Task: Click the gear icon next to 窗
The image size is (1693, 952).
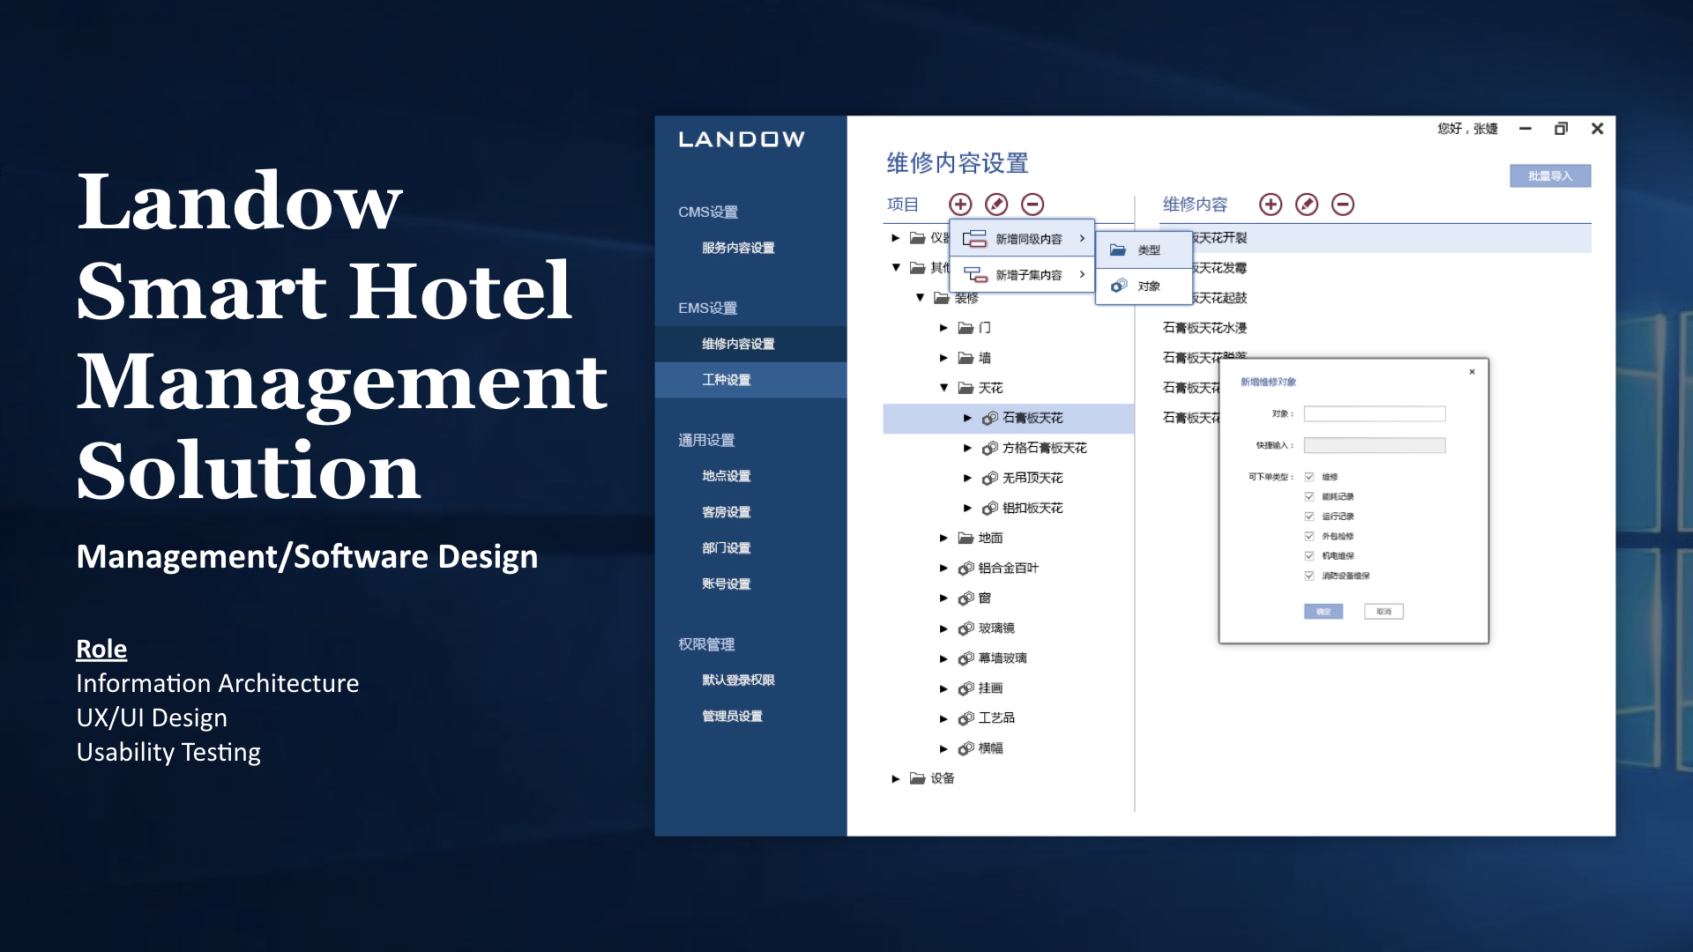Action: [x=966, y=599]
